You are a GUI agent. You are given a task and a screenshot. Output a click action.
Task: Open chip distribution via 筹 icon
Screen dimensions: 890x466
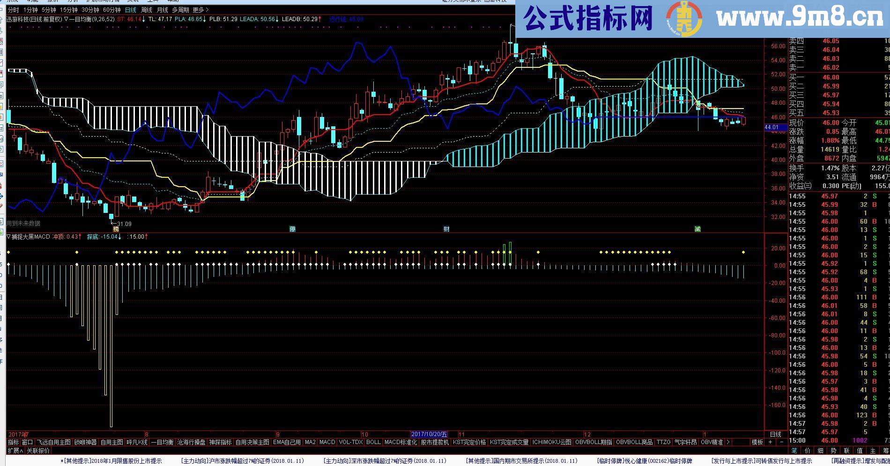tap(888, 451)
